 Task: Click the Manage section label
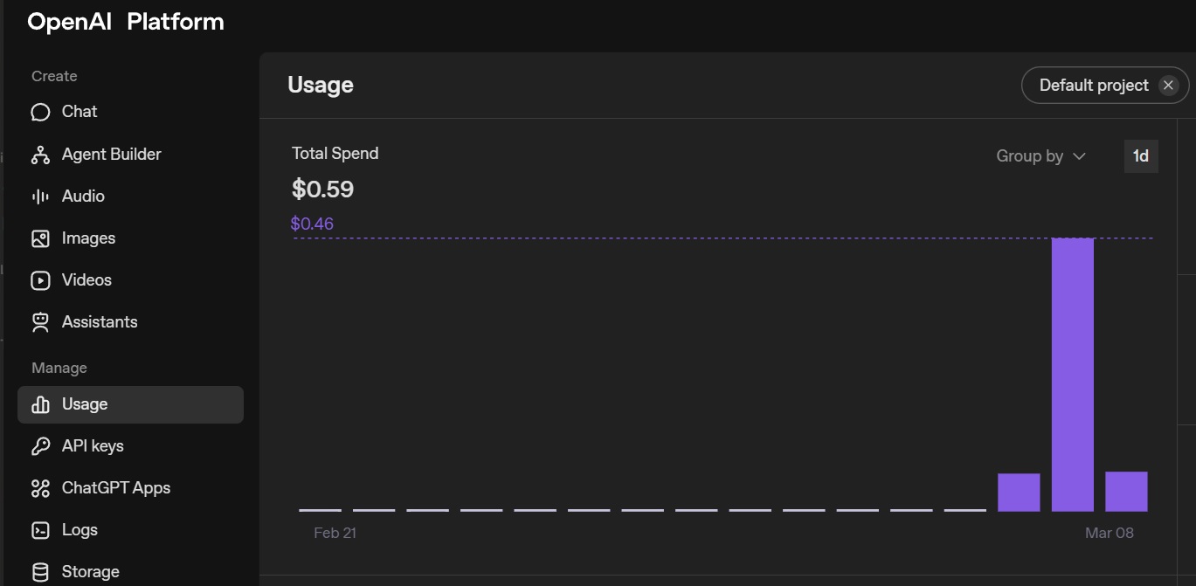[59, 369]
